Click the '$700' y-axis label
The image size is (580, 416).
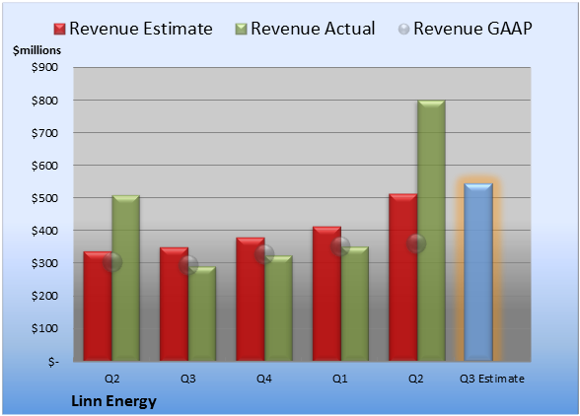coord(44,133)
